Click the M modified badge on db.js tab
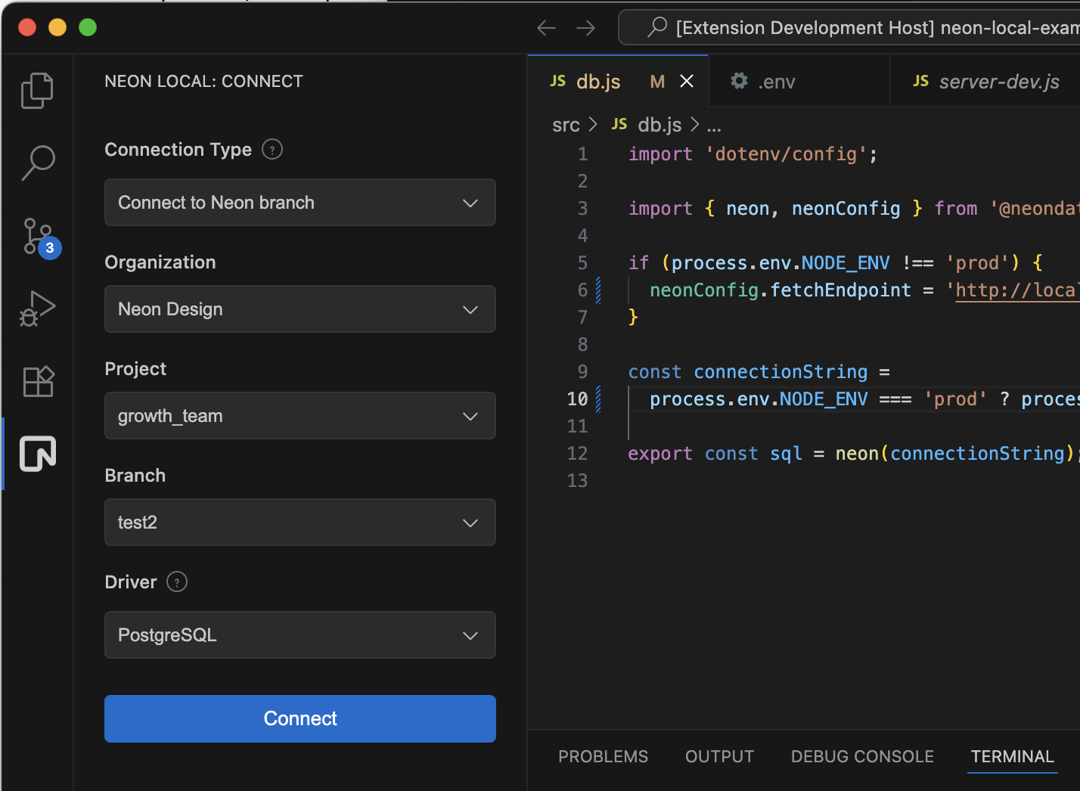 coord(657,82)
